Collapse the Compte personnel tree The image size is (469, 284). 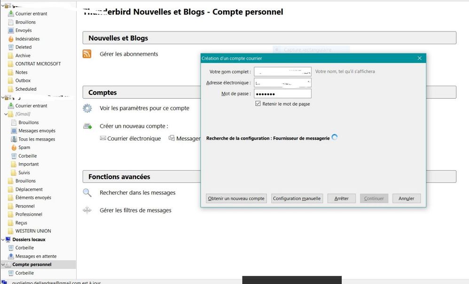3,265
